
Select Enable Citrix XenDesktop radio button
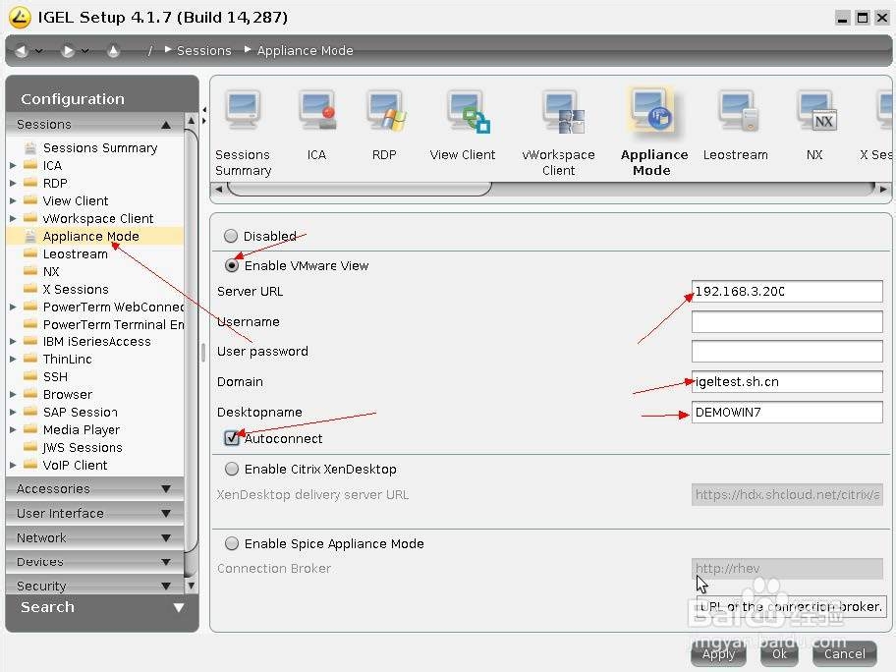232,470
